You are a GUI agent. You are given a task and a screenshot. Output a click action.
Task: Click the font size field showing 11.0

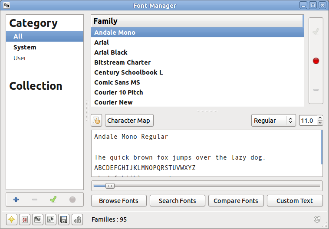(308, 121)
